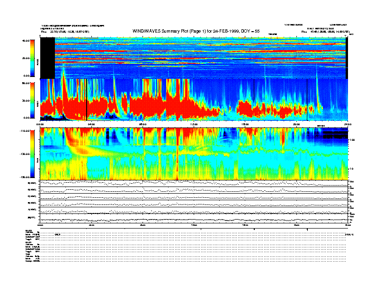Click the 08:00 label under the RAD1 panel
The image size is (375, 289).
pos(143,124)
